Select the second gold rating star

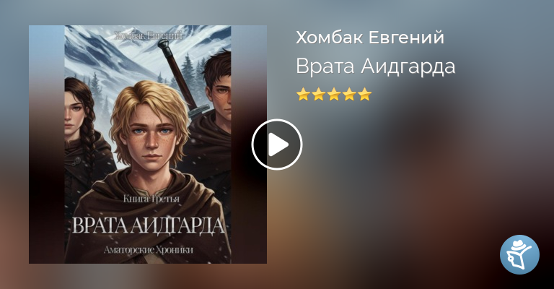318,95
